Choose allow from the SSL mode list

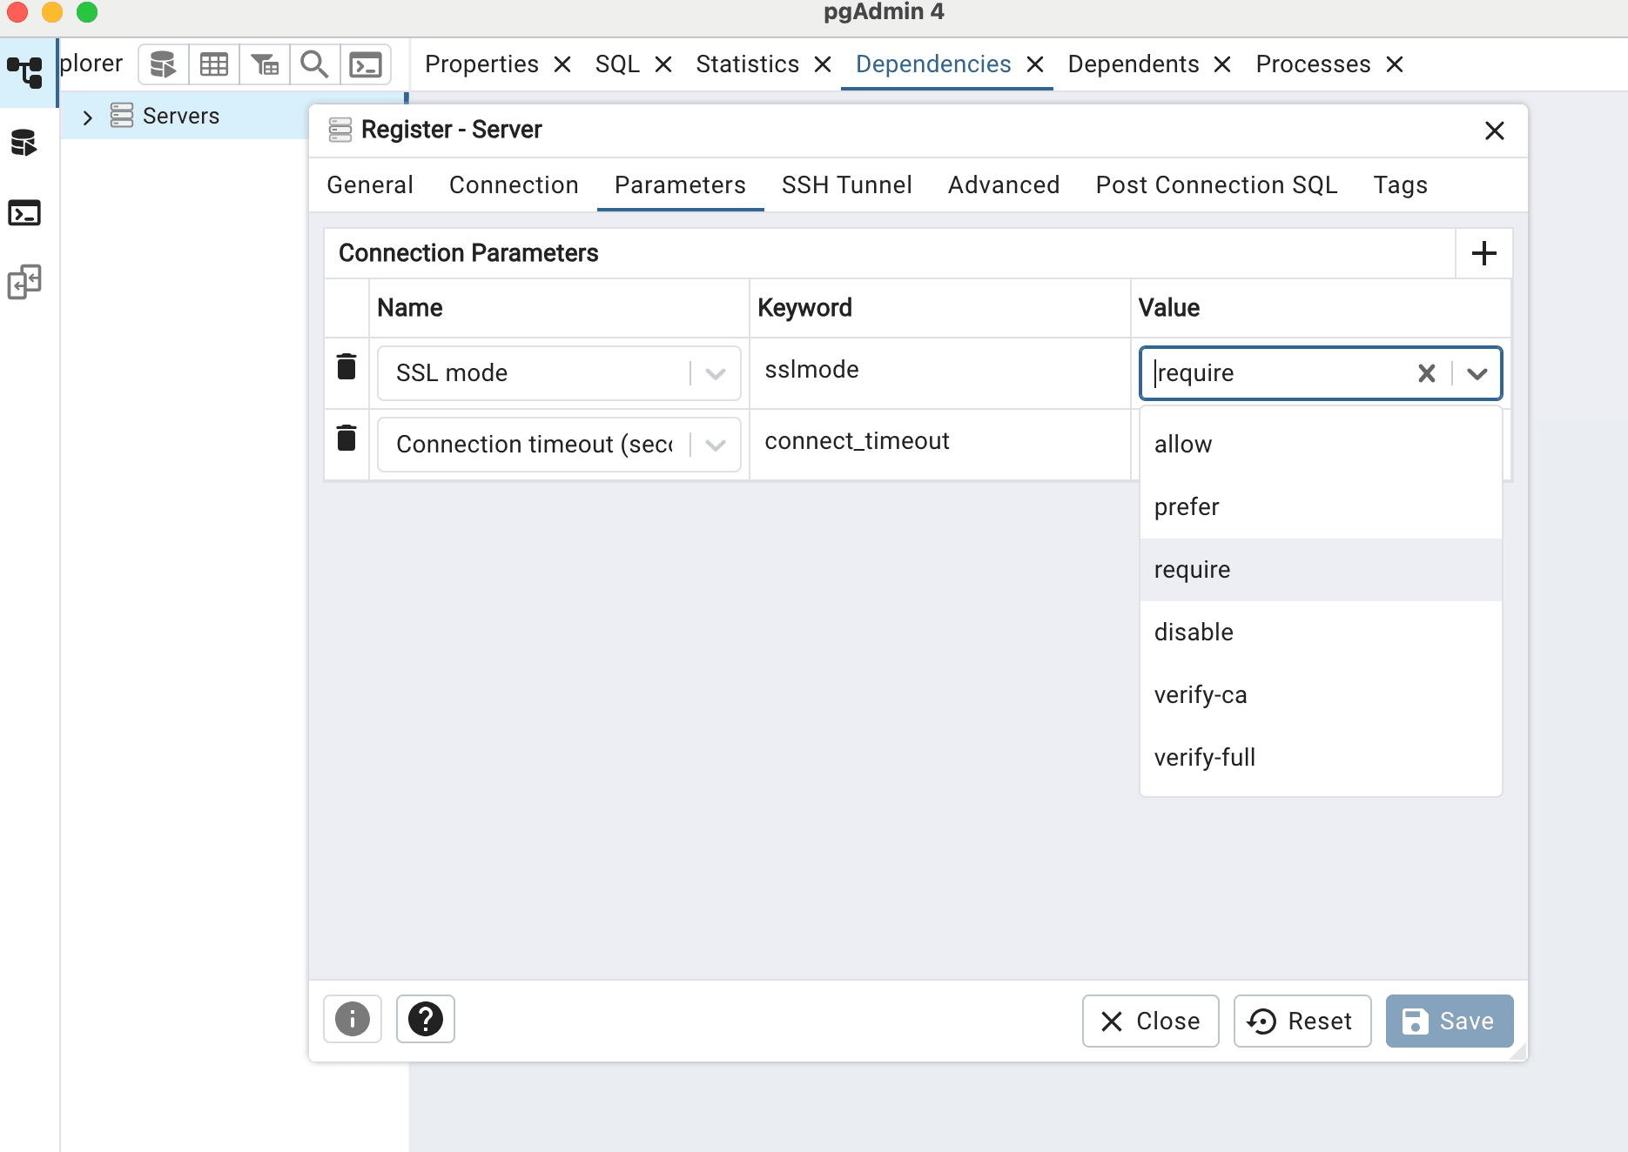pyautogui.click(x=1321, y=445)
